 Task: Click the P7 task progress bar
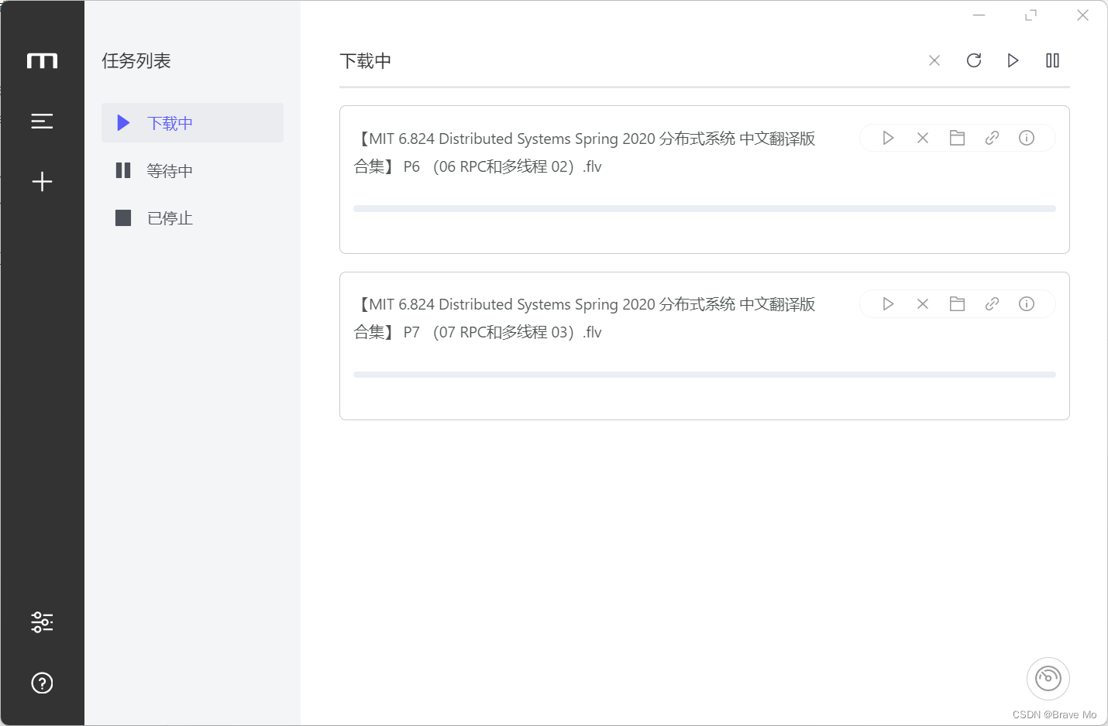(x=704, y=375)
